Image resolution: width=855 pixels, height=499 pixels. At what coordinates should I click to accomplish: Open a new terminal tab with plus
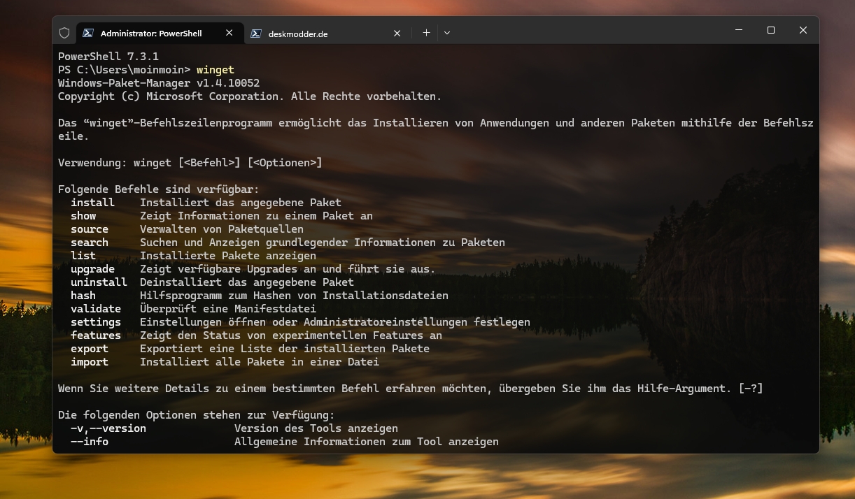coord(426,33)
